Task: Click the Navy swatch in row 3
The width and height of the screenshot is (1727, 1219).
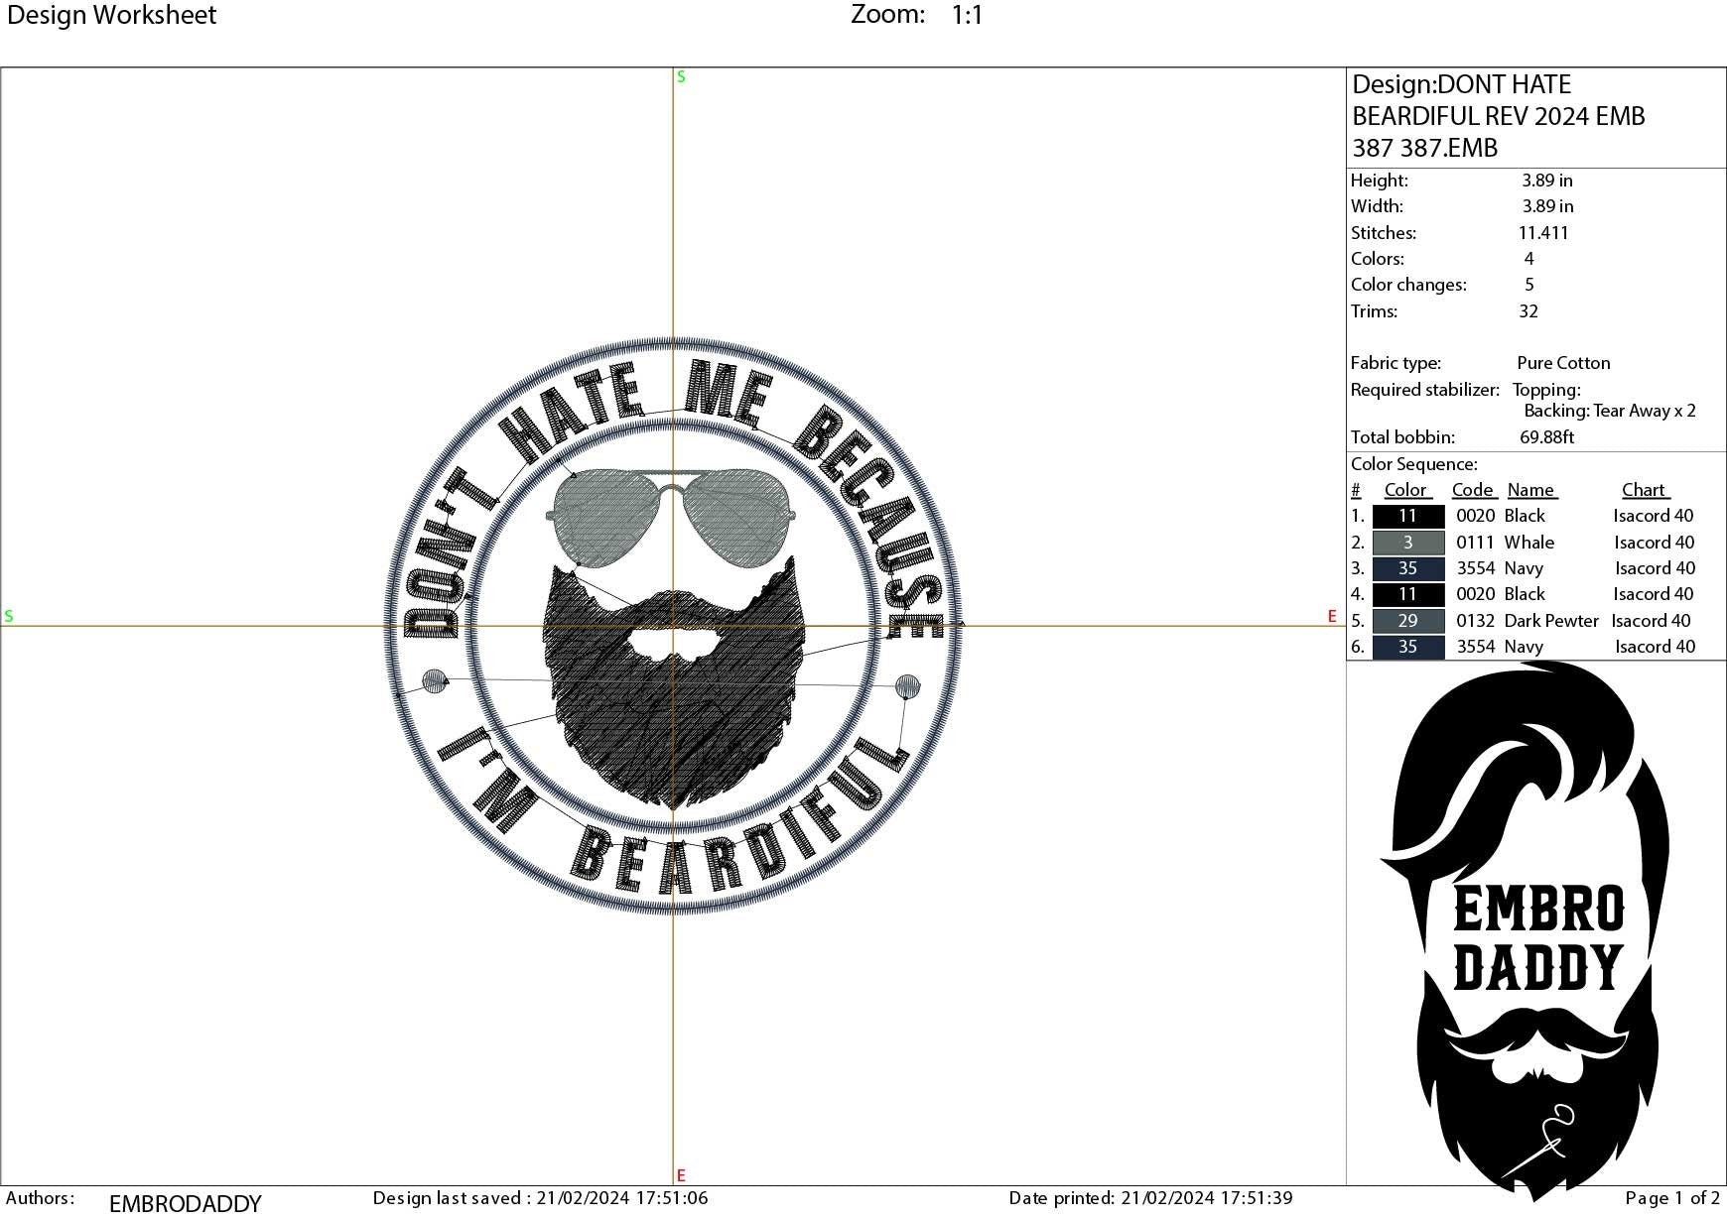Action: tap(1407, 568)
